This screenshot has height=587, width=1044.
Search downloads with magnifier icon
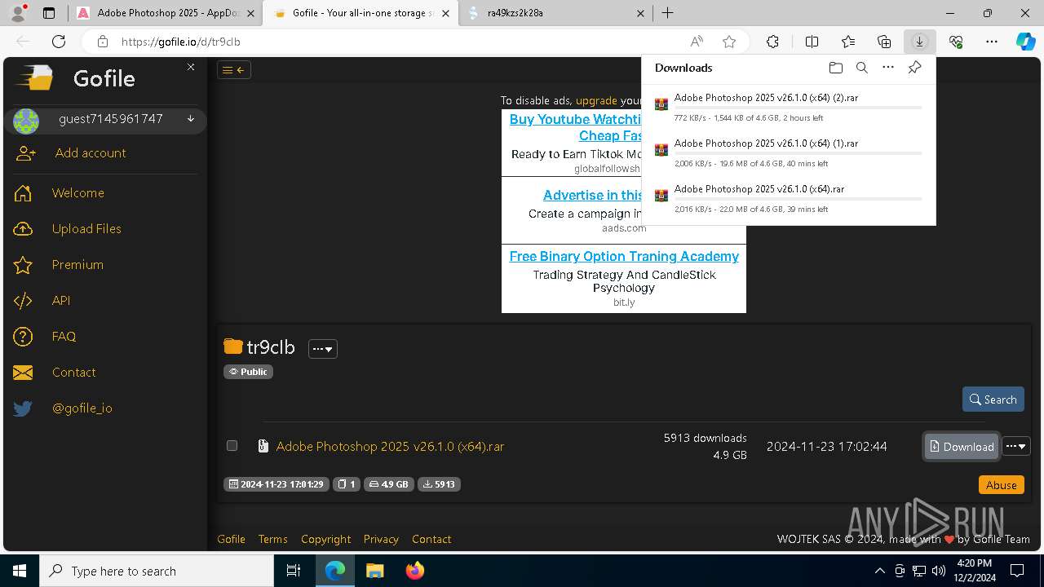tap(861, 68)
